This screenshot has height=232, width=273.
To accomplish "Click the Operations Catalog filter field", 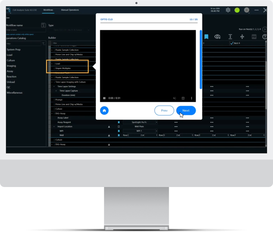I will (24, 43).
